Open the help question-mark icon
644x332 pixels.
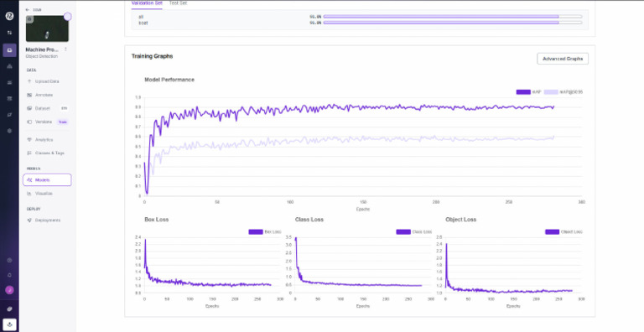9,260
